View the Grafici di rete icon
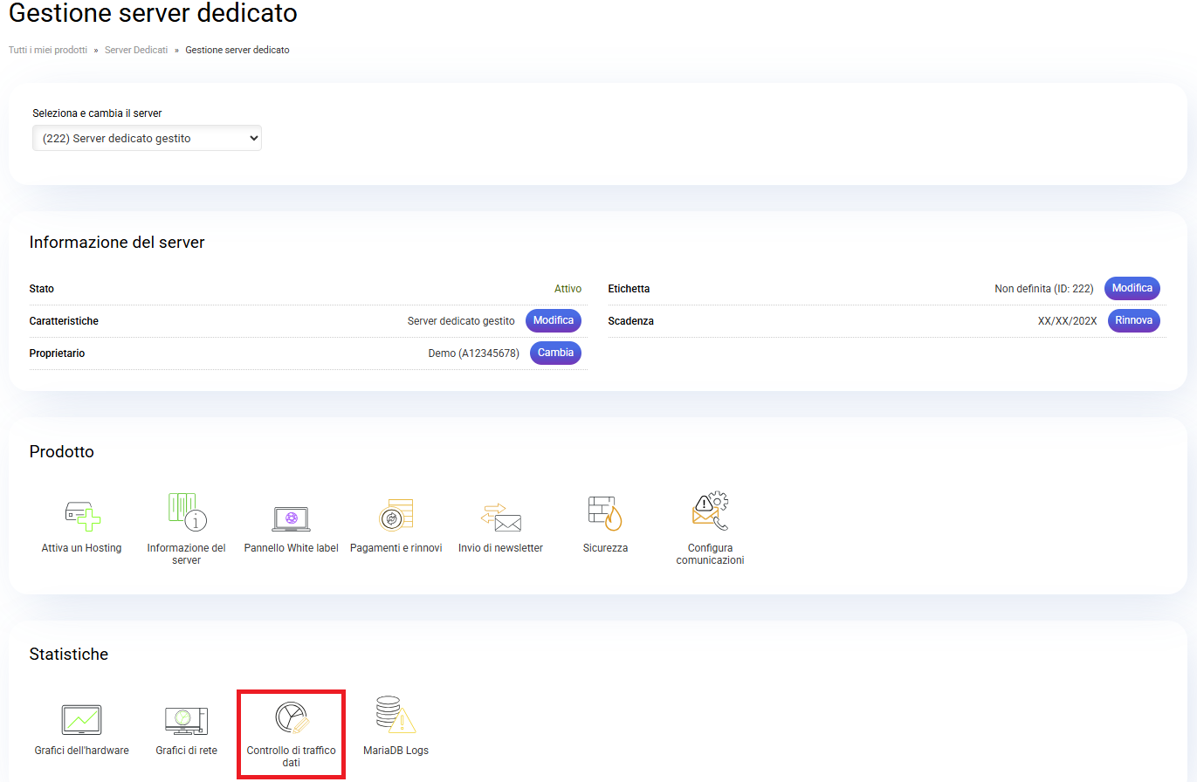 point(186,720)
